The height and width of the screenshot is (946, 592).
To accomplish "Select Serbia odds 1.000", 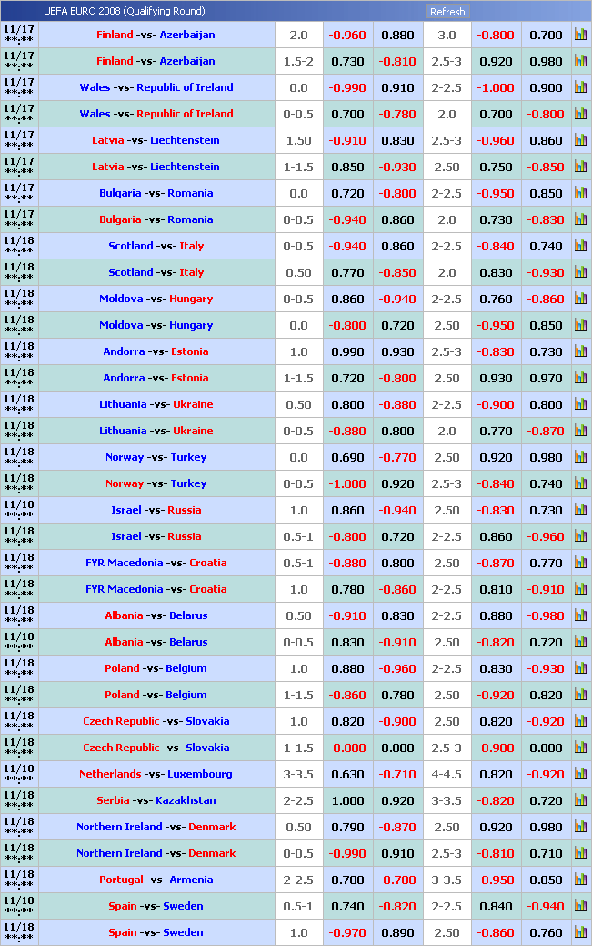I will 347,800.
